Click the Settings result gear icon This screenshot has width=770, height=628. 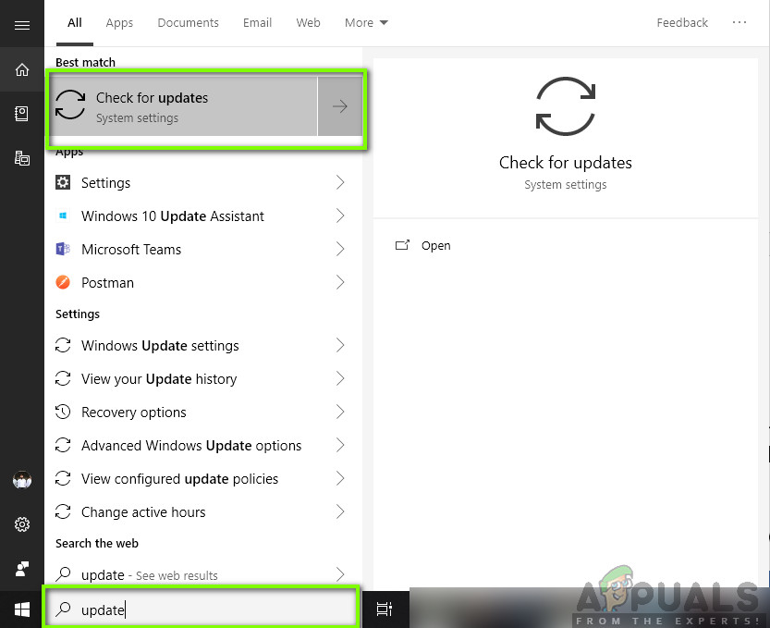(62, 182)
